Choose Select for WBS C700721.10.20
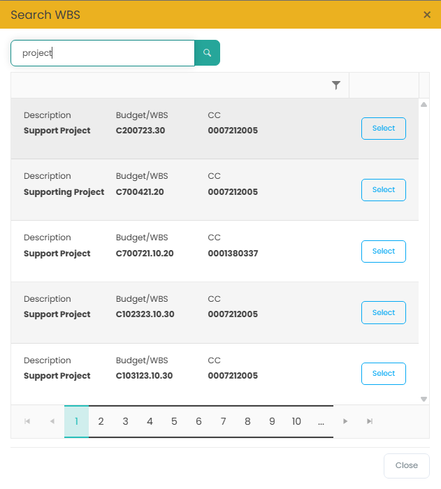The width and height of the screenshot is (441, 489). 383,251
